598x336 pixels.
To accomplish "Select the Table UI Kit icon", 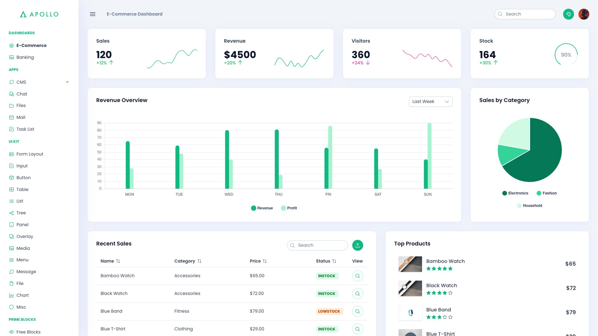I will [x=12, y=189].
